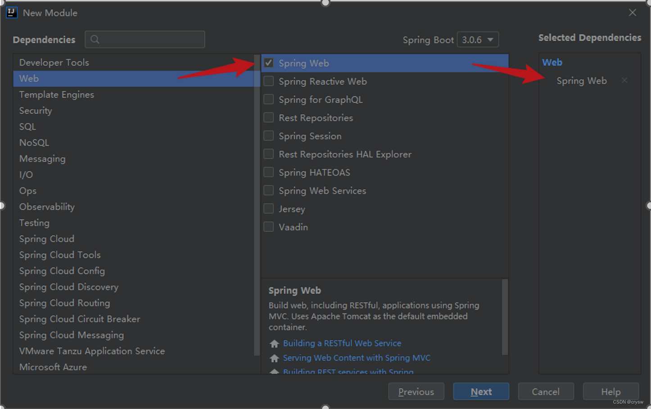The width and height of the screenshot is (651, 409).
Task: Enable the Spring Session dependency
Action: [269, 136]
